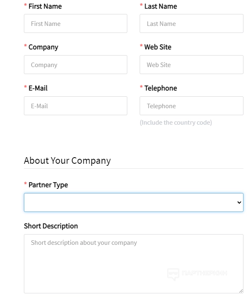
Task: Focus the Last Name text box
Action: point(191,23)
